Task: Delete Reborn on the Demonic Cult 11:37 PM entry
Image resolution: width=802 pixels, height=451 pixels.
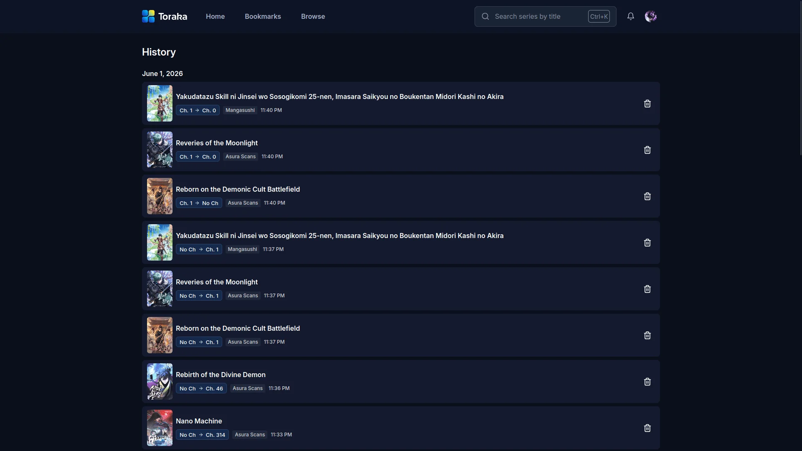Action: click(647, 335)
